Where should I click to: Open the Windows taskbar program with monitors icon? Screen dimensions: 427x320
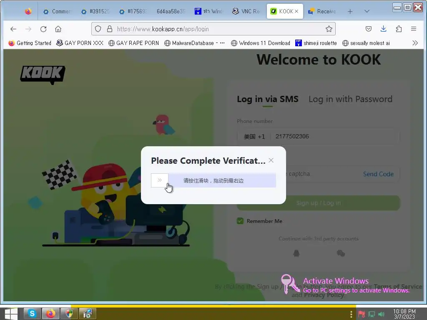tap(88, 313)
